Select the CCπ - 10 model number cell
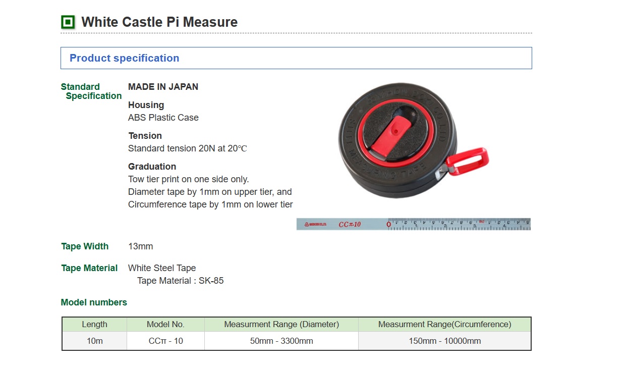The width and height of the screenshot is (627, 366). 165,341
